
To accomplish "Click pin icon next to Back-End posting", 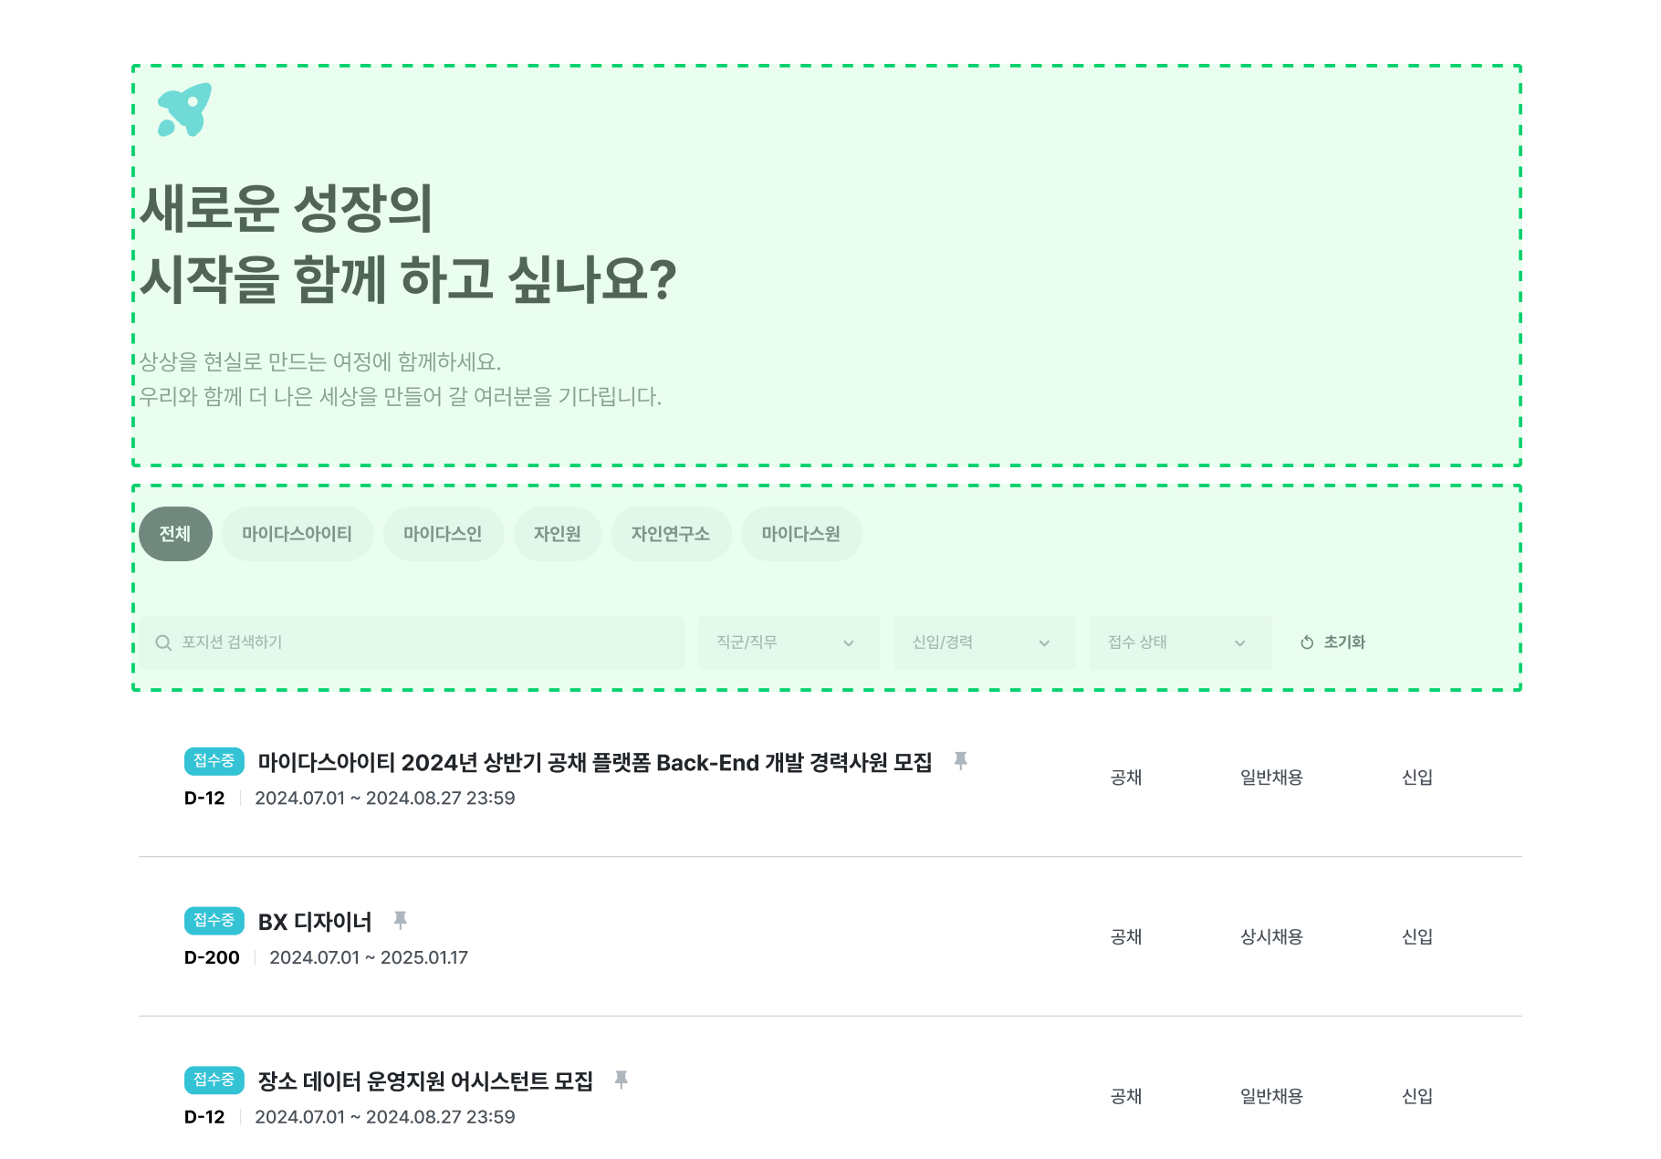I will click(x=960, y=760).
